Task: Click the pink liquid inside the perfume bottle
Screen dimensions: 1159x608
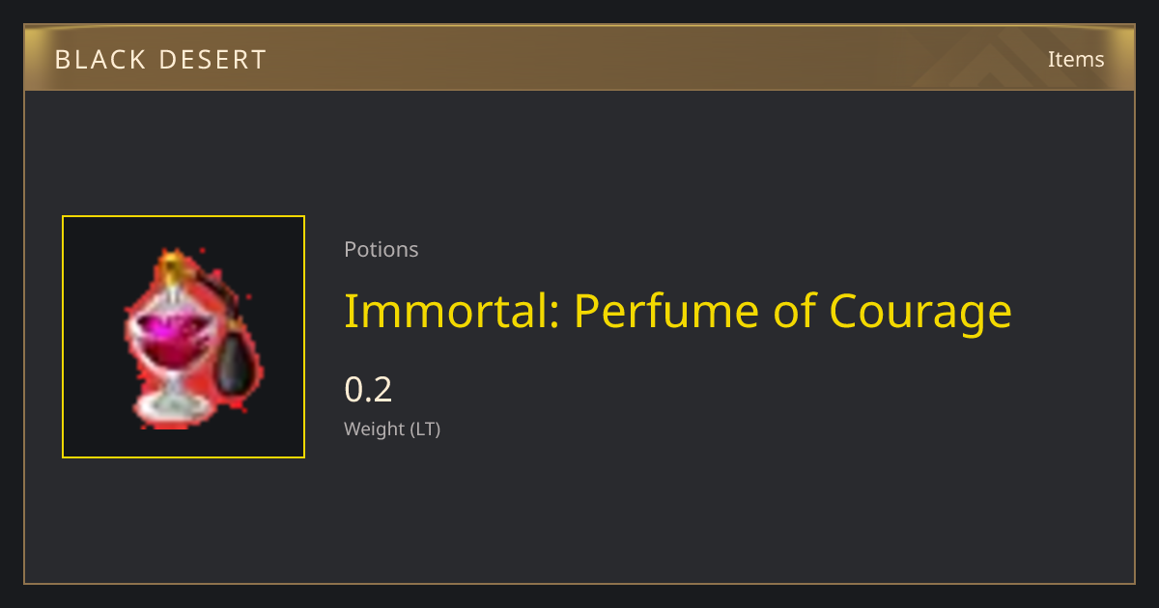Action: 171,336
